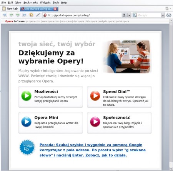
Task: Click the red Speed Dial play button
Action: tap(95, 96)
